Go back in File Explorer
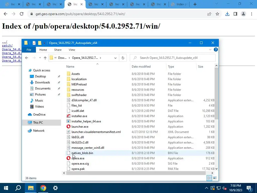257x193 pixels. 27,58
